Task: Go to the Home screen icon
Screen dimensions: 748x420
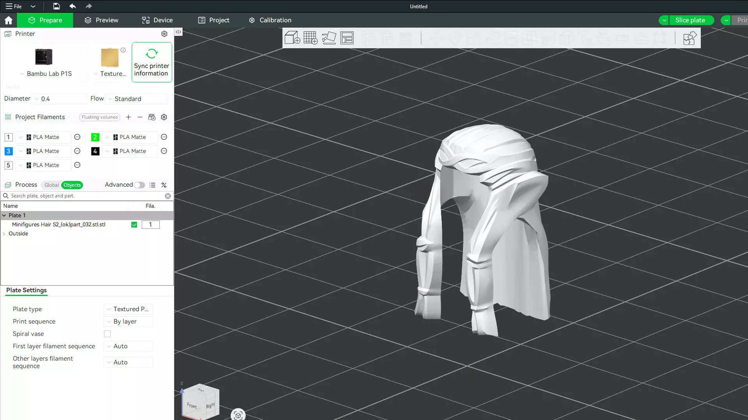Action: pyautogui.click(x=9, y=20)
